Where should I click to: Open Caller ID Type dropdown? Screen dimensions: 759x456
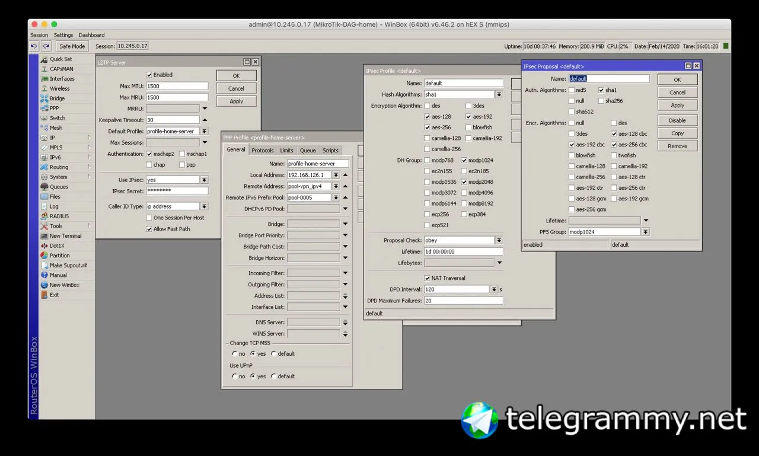tap(205, 206)
